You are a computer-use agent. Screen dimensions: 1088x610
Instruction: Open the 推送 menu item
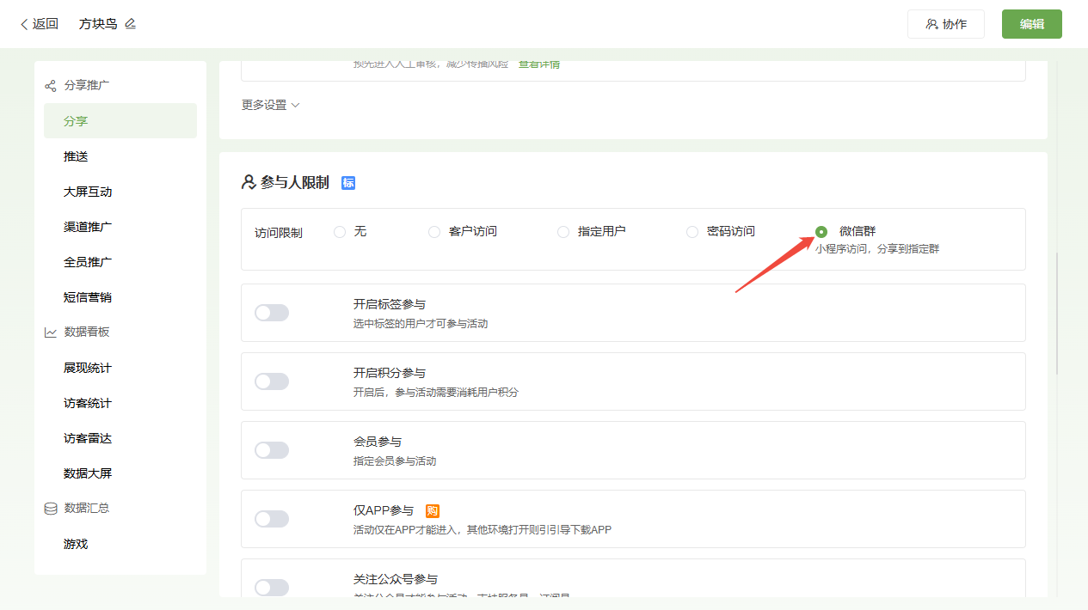(76, 156)
